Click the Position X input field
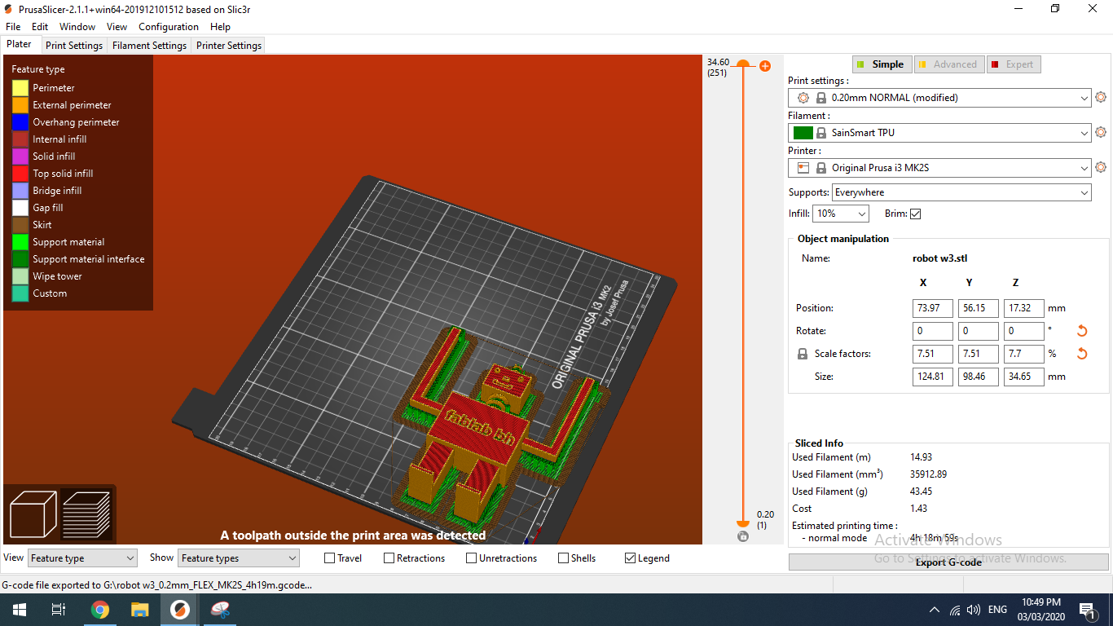The image size is (1113, 626). pyautogui.click(x=933, y=308)
